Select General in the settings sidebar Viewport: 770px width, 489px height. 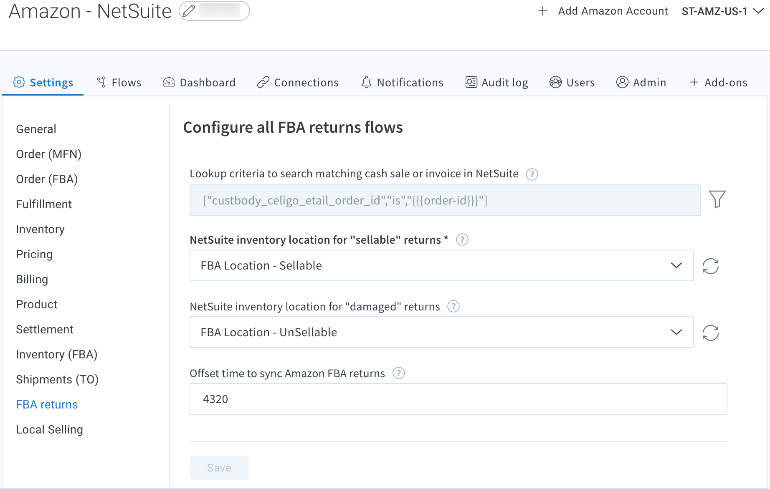coord(36,129)
